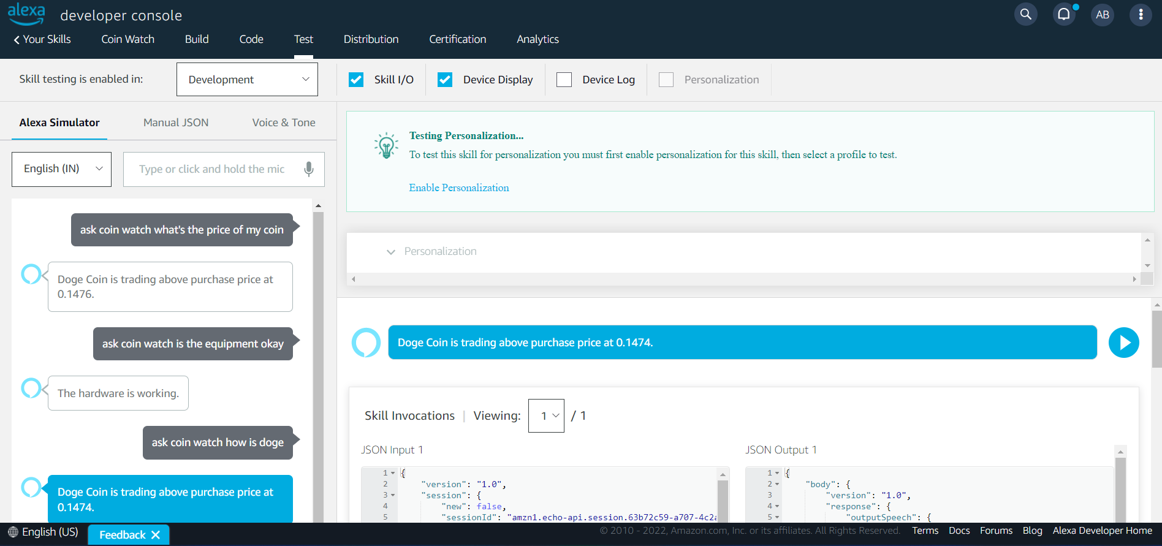Viewport: 1162px width, 546px height.
Task: Open the Blog footer link
Action: click(x=1032, y=531)
